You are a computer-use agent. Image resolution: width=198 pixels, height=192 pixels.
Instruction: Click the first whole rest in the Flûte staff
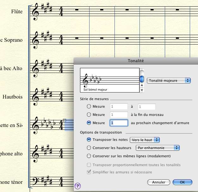[77, 10]
